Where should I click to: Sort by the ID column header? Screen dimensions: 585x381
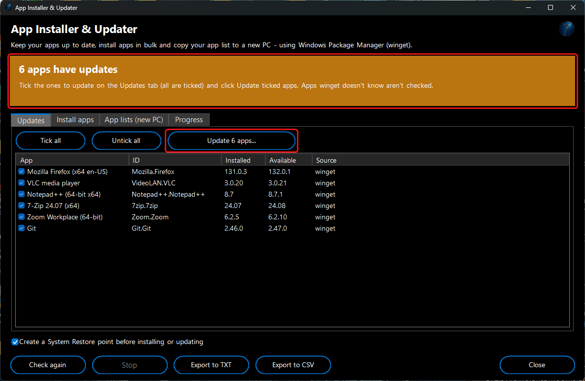coord(175,160)
